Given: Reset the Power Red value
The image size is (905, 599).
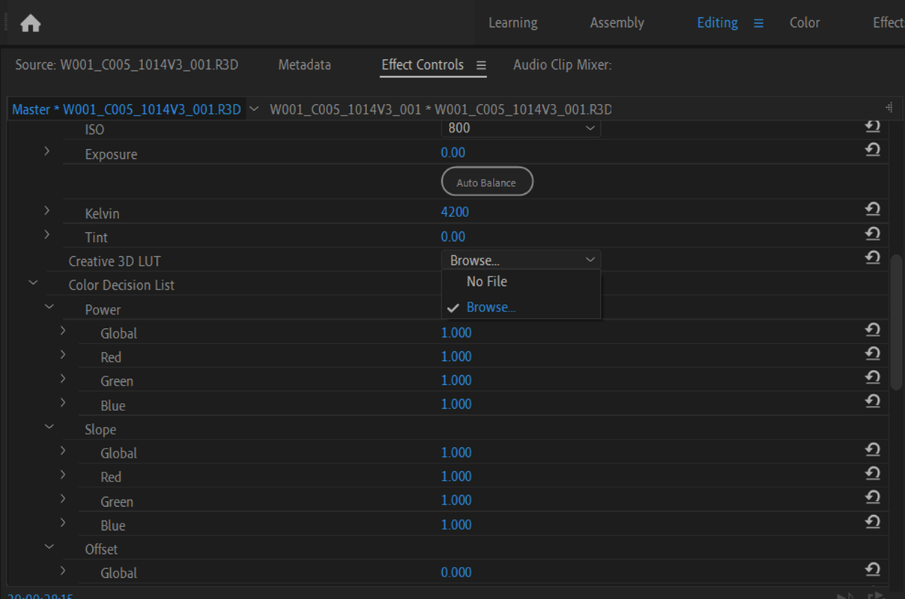Looking at the screenshot, I should click(872, 354).
